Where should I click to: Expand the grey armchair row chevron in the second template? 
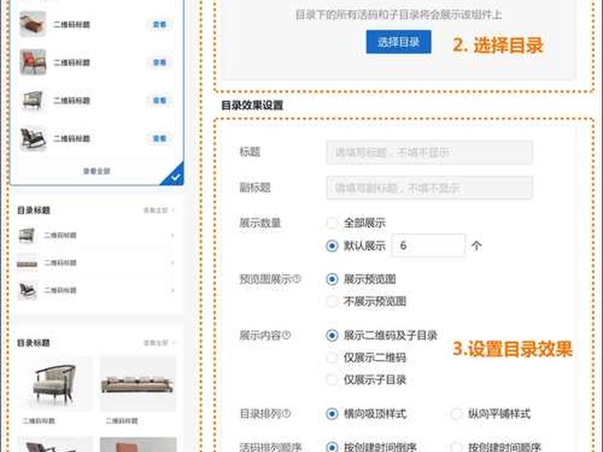click(x=173, y=235)
